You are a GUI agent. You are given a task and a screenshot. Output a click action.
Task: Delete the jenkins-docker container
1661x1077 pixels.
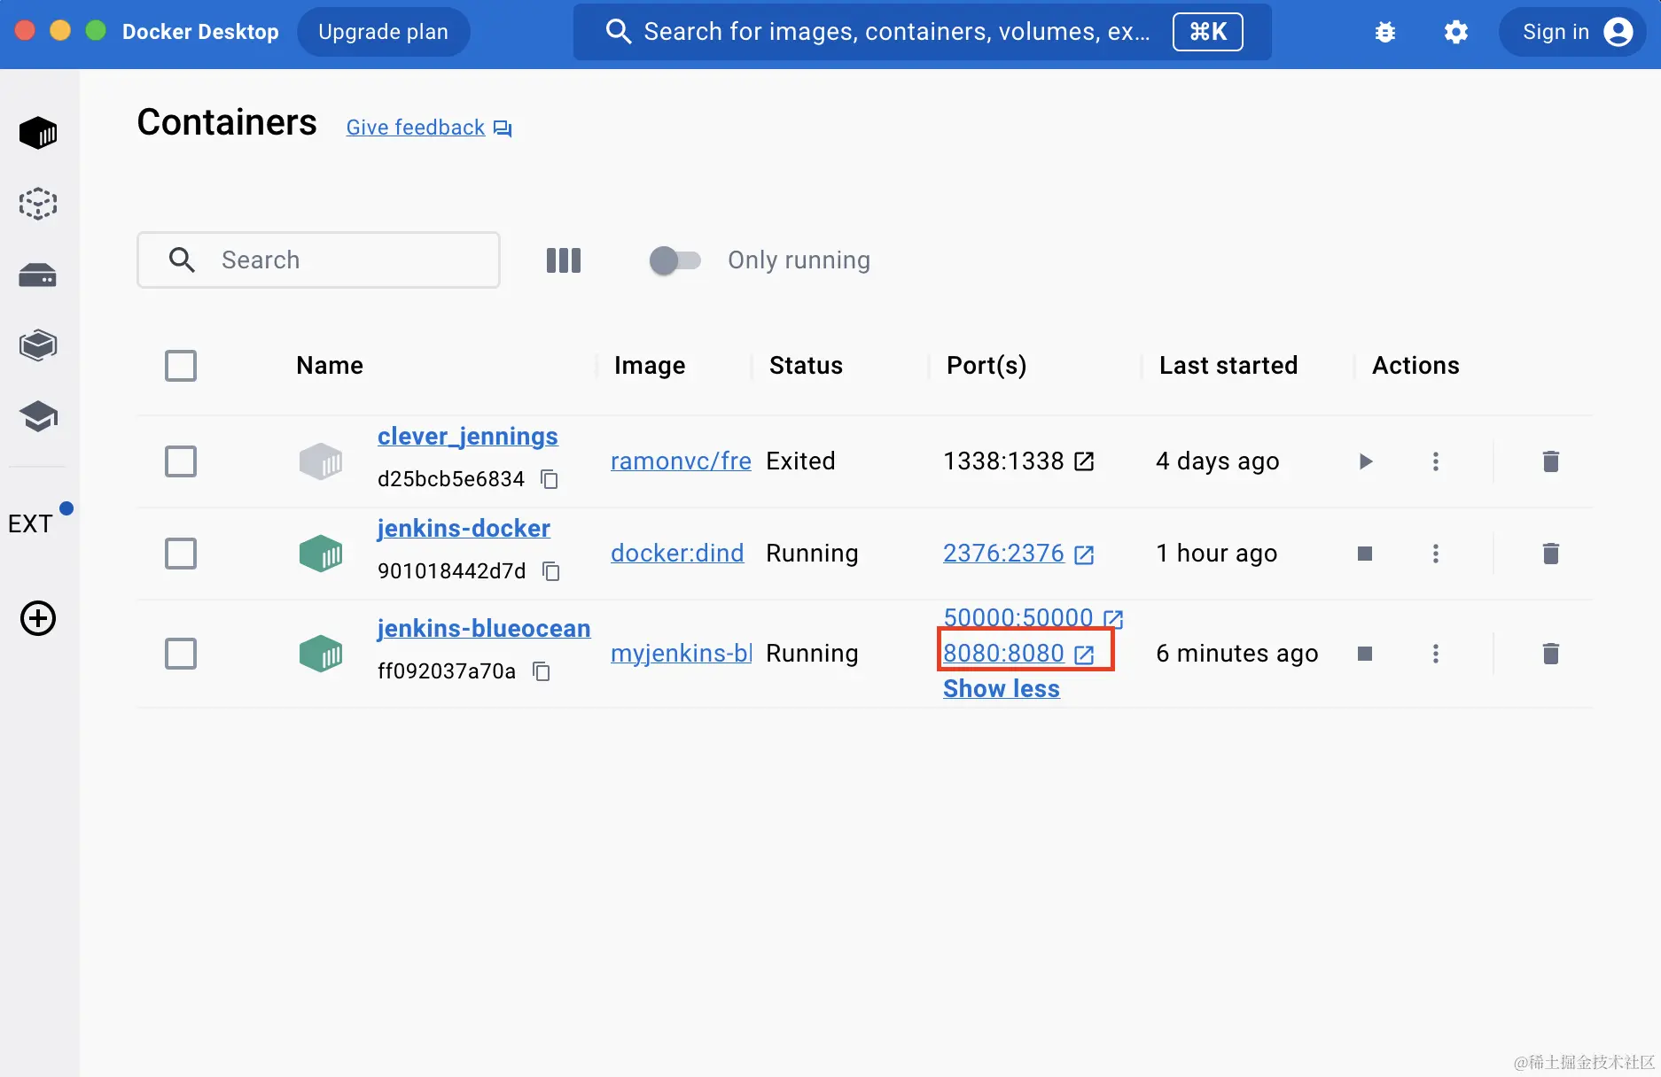pyautogui.click(x=1550, y=554)
